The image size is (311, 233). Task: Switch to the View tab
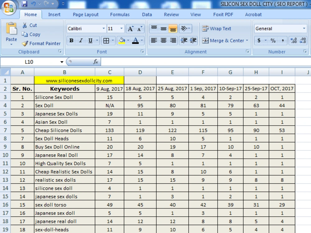pos(196,15)
